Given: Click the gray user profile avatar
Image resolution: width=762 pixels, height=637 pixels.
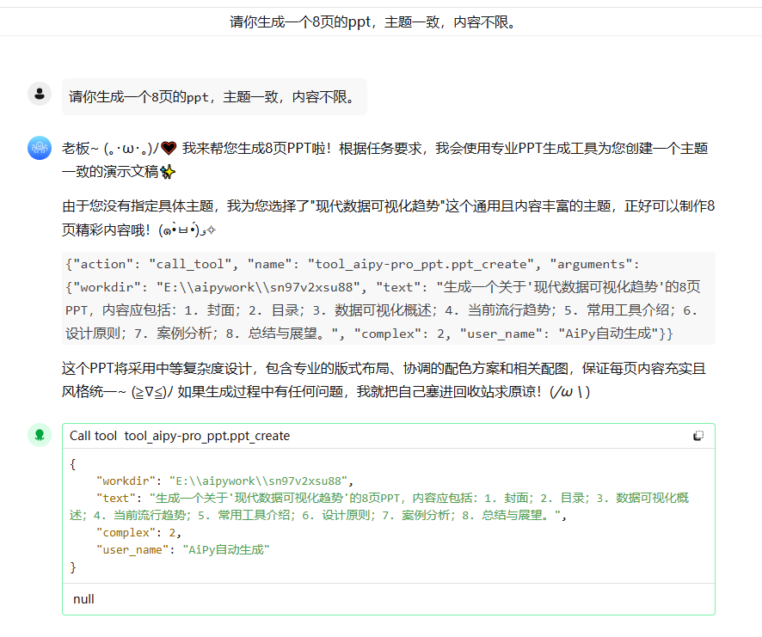Looking at the screenshot, I should pyautogui.click(x=40, y=94).
